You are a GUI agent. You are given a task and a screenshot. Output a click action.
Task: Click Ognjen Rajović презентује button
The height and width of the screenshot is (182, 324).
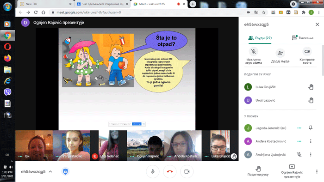pyautogui.click(x=292, y=171)
